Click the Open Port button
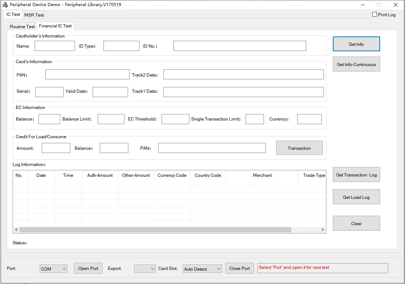This screenshot has width=405, height=284. point(88,268)
